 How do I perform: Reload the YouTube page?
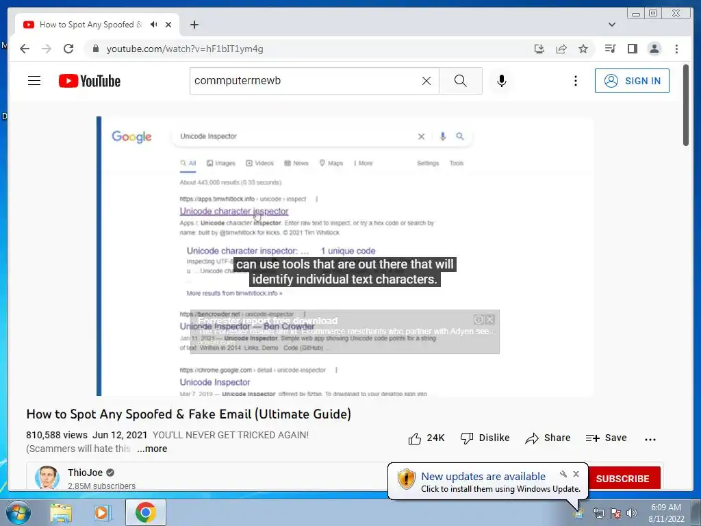click(68, 49)
